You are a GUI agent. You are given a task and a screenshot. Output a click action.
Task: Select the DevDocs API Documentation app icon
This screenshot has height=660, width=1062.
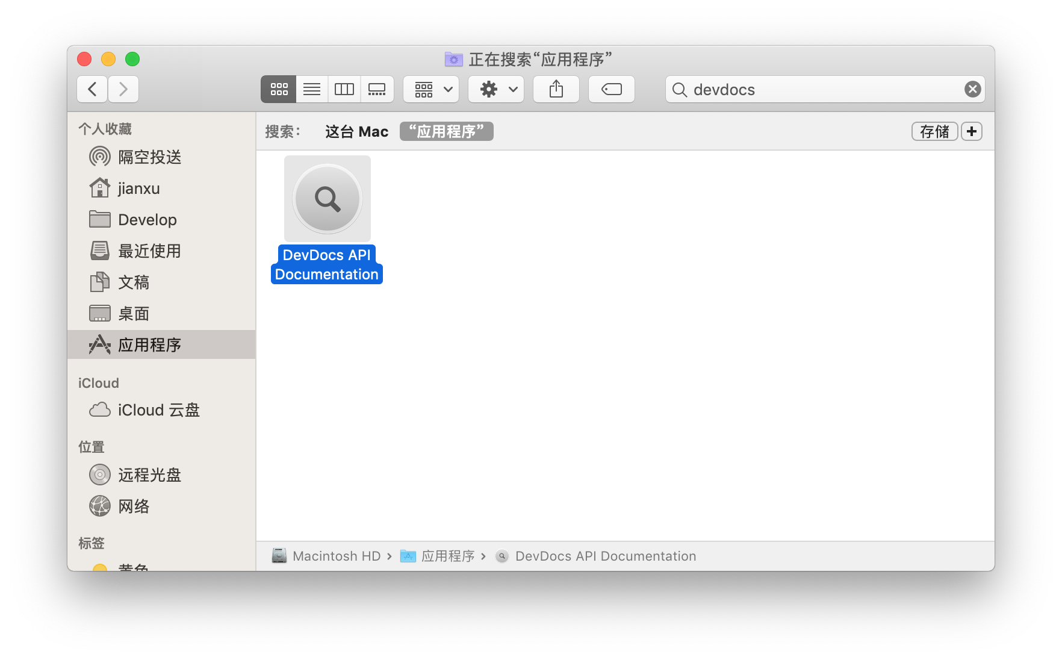(x=328, y=199)
